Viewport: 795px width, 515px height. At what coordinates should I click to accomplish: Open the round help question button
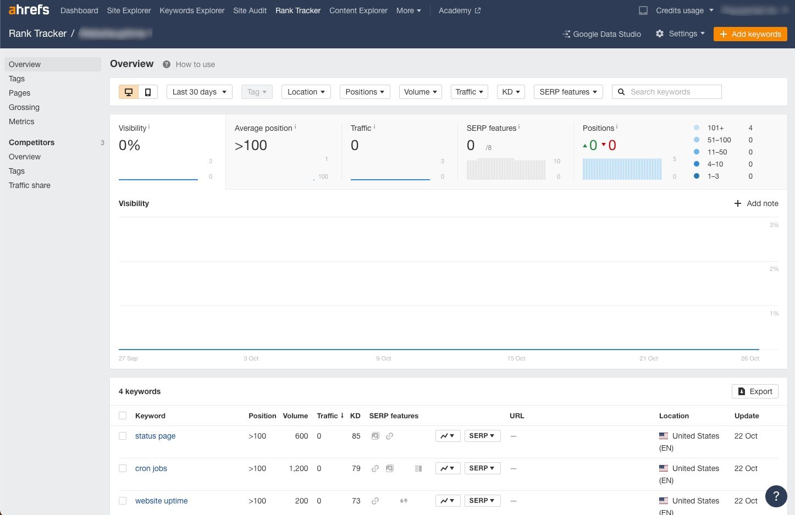[x=776, y=496]
